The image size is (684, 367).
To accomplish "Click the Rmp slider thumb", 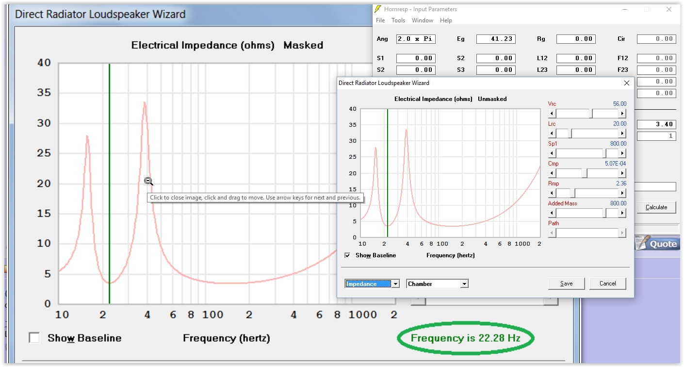I will [573, 193].
